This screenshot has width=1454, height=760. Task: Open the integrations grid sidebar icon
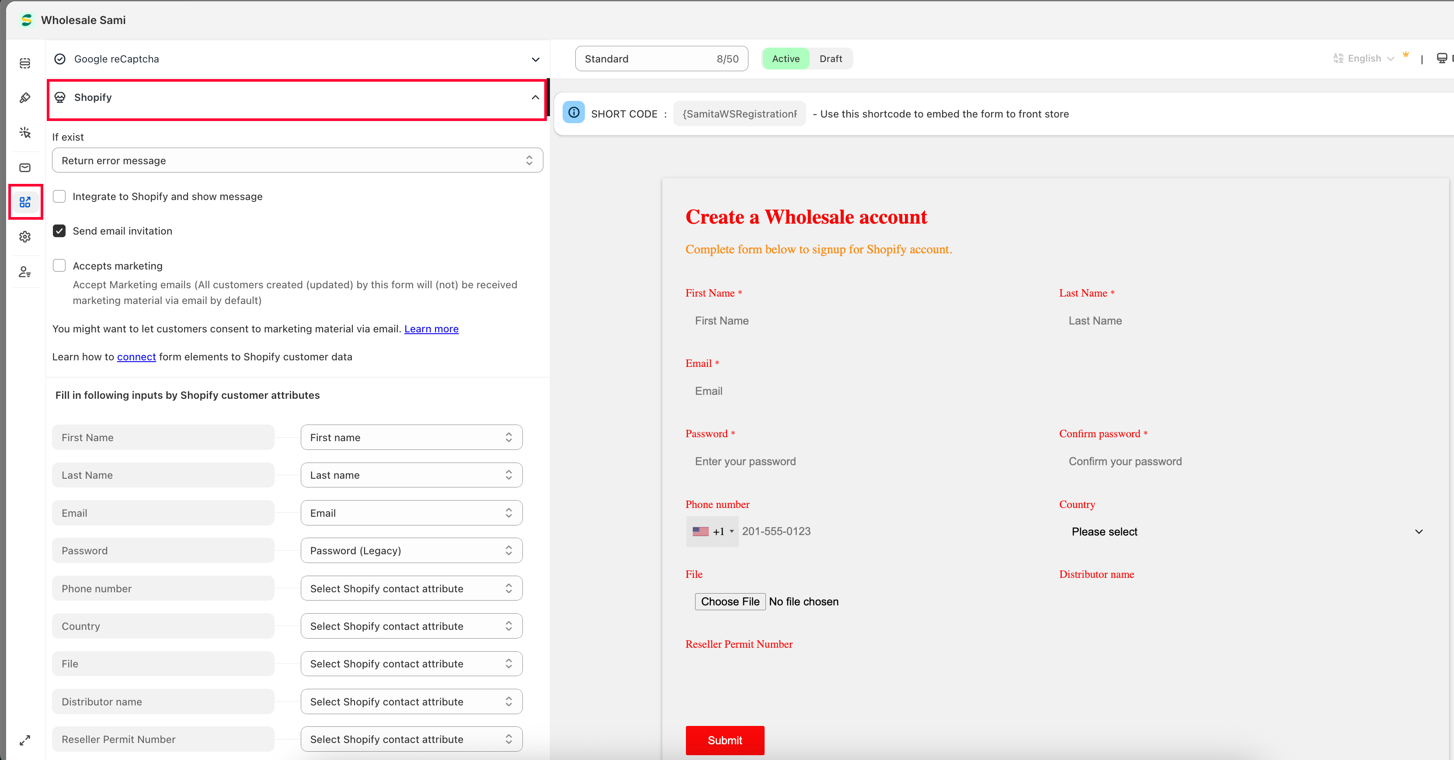tap(25, 202)
